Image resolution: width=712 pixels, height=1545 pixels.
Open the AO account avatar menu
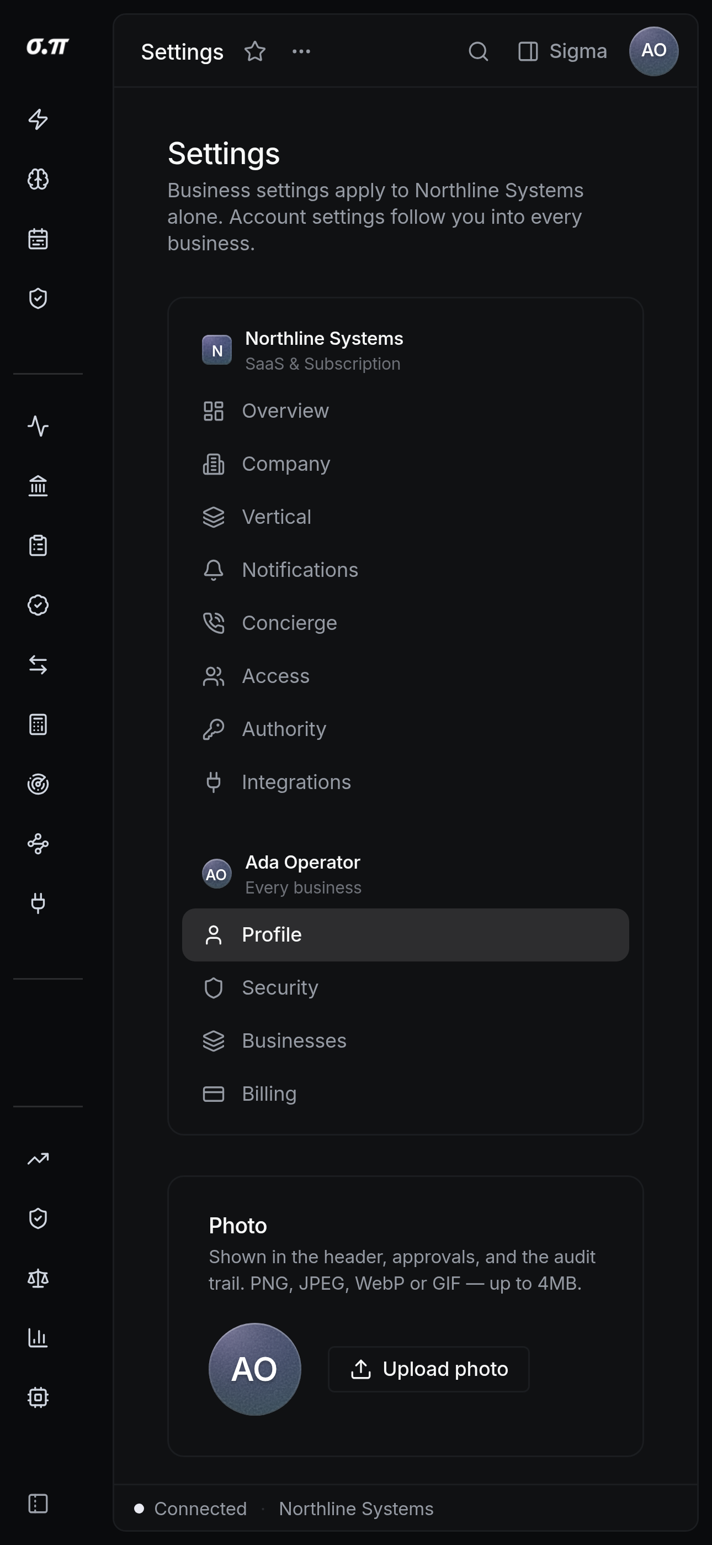pos(653,51)
